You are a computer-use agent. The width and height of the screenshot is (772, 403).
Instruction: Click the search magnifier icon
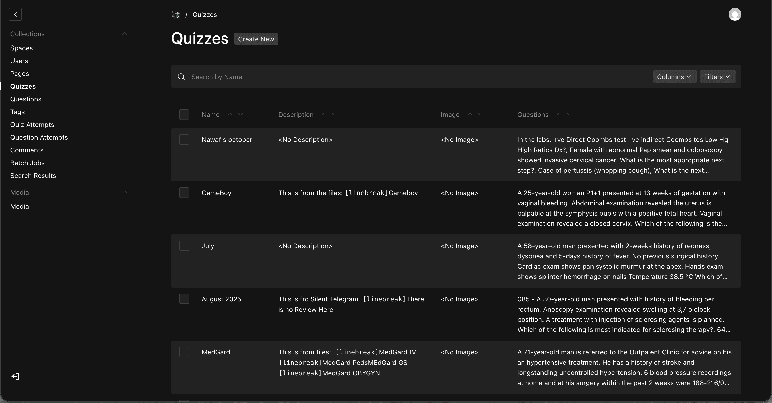click(x=181, y=77)
